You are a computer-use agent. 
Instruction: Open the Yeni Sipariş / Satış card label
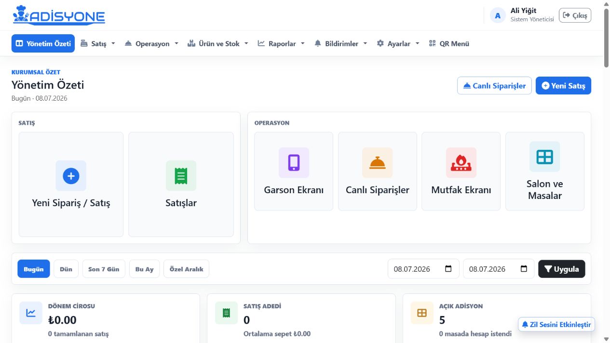pos(71,203)
